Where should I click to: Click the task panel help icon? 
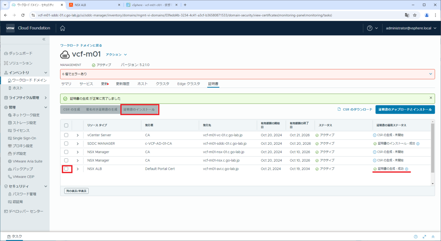click(x=416, y=237)
